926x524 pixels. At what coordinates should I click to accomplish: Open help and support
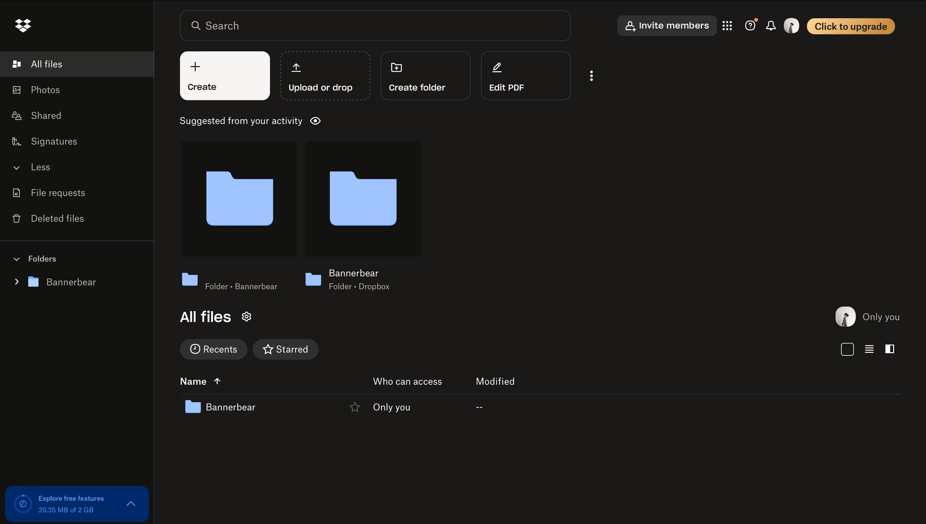coord(750,25)
